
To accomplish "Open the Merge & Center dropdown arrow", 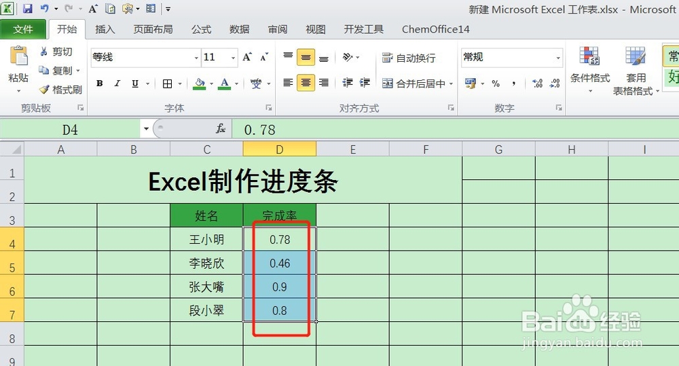I will coord(452,84).
